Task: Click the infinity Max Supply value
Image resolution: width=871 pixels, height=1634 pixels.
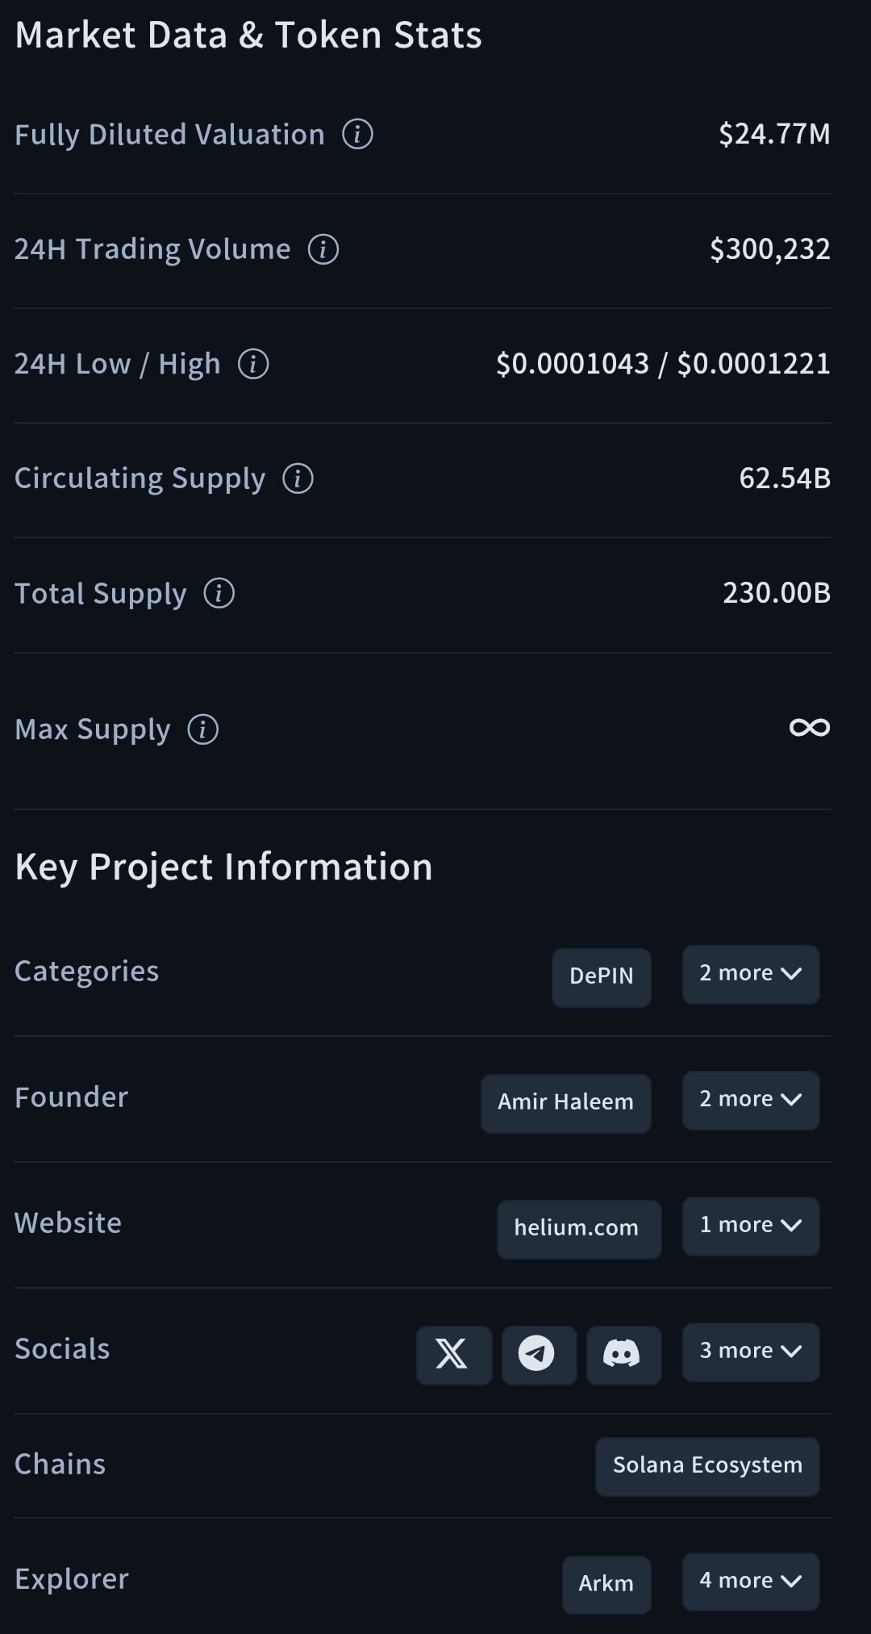Action: pyautogui.click(x=809, y=728)
